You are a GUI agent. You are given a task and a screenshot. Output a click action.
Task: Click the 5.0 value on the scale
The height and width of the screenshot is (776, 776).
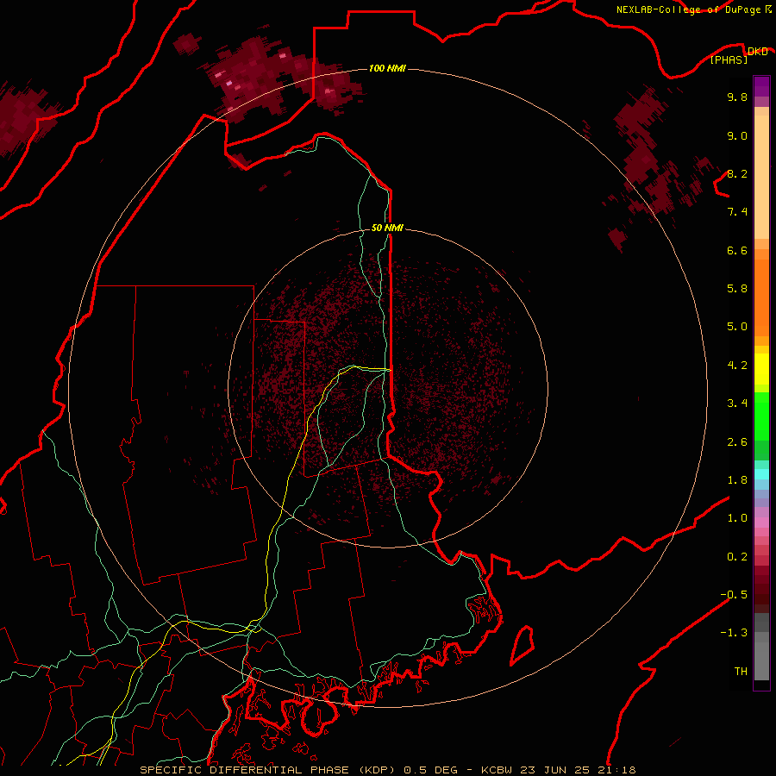[x=737, y=327]
